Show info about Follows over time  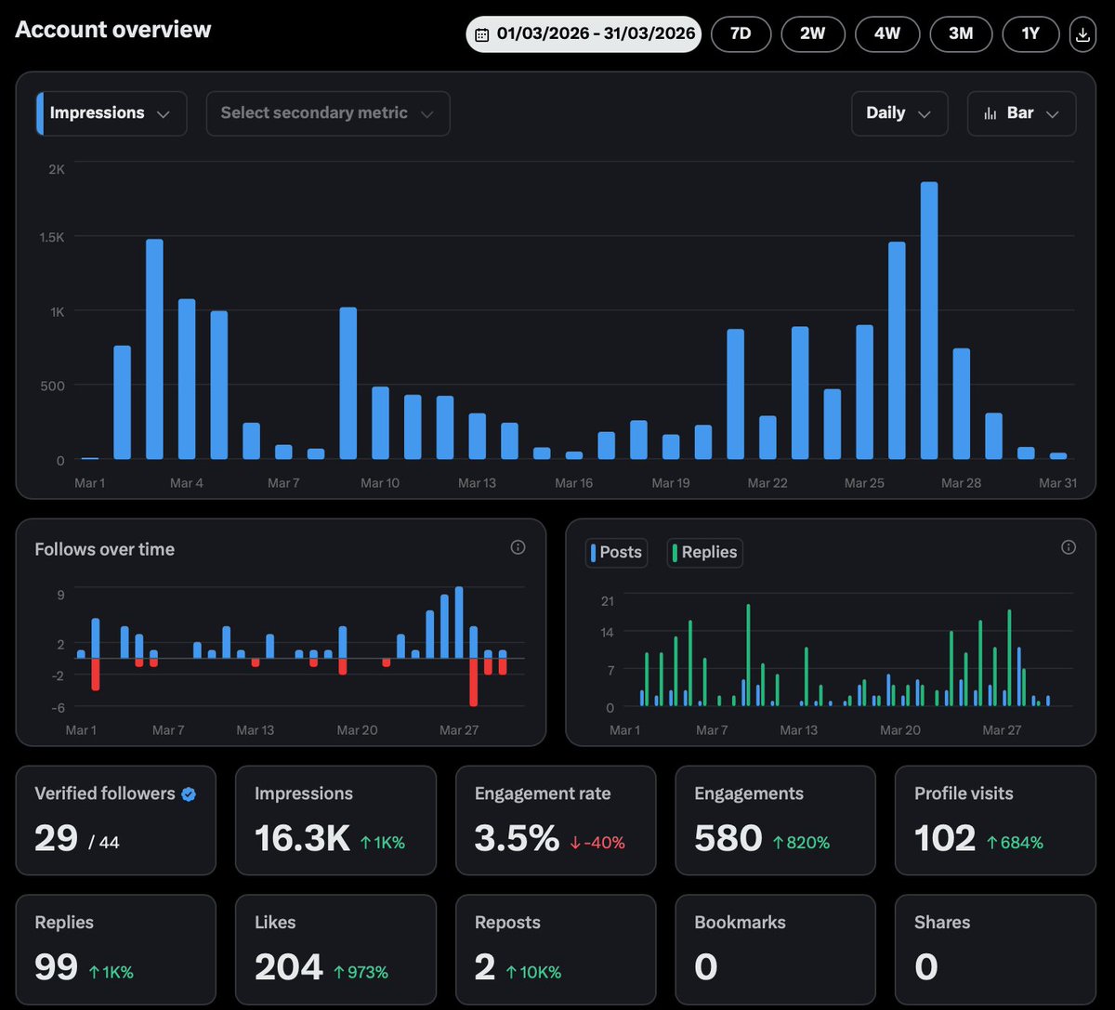[x=518, y=547]
